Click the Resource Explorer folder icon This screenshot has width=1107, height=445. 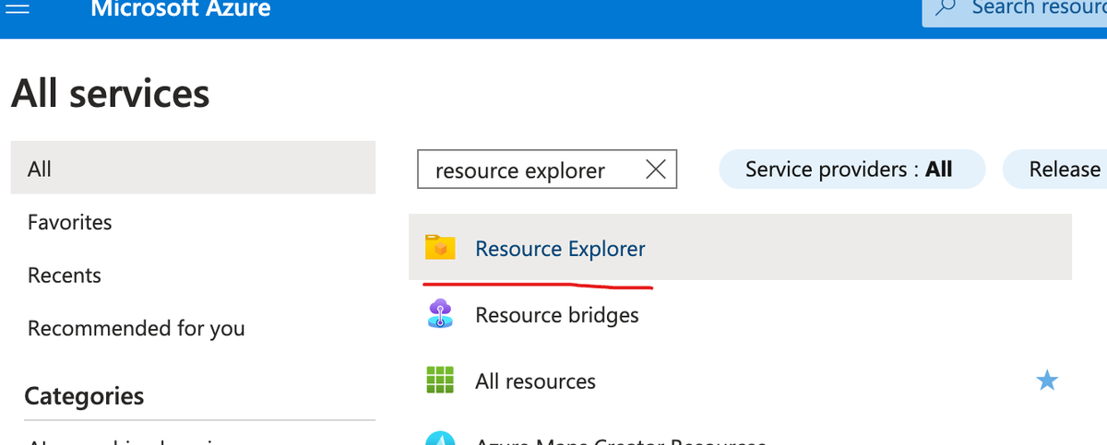[440, 248]
